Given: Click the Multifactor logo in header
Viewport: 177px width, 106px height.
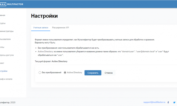Looking at the screenshot, I should [12, 4].
